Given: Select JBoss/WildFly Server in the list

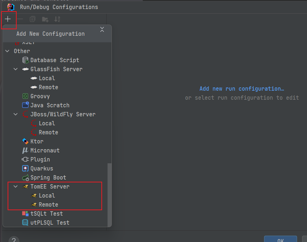Looking at the screenshot, I should [x=63, y=114].
